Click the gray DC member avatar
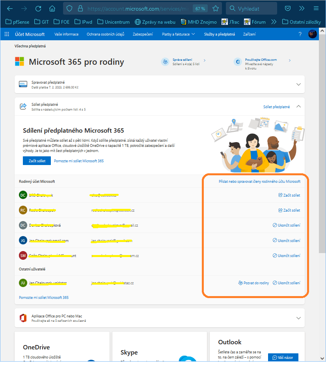Image resolution: width=326 pixels, height=379 pixels. [x=23, y=225]
